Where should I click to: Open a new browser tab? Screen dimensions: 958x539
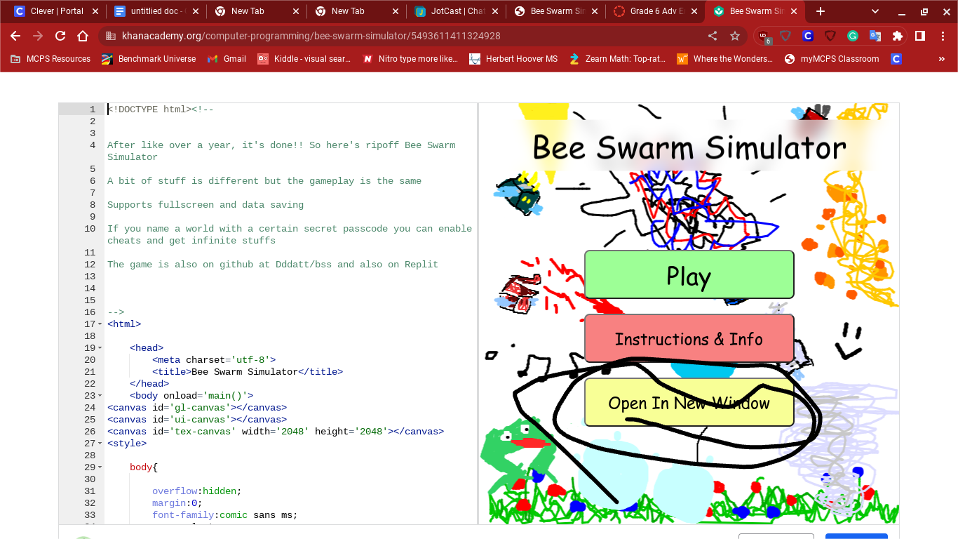821,11
